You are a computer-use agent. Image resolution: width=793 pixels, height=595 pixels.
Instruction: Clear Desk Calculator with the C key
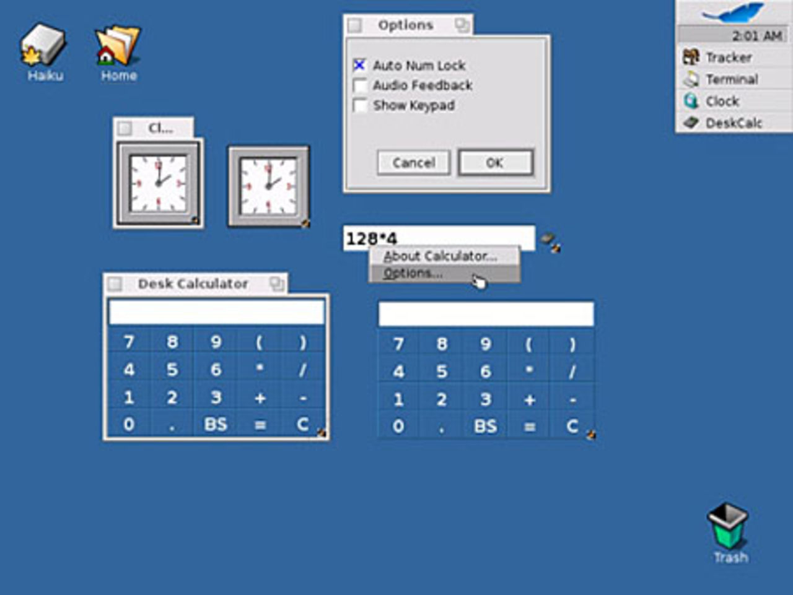point(302,424)
